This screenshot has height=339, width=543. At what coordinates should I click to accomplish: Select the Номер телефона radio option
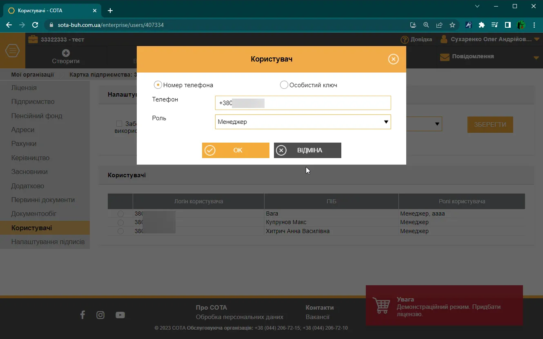pos(158,85)
